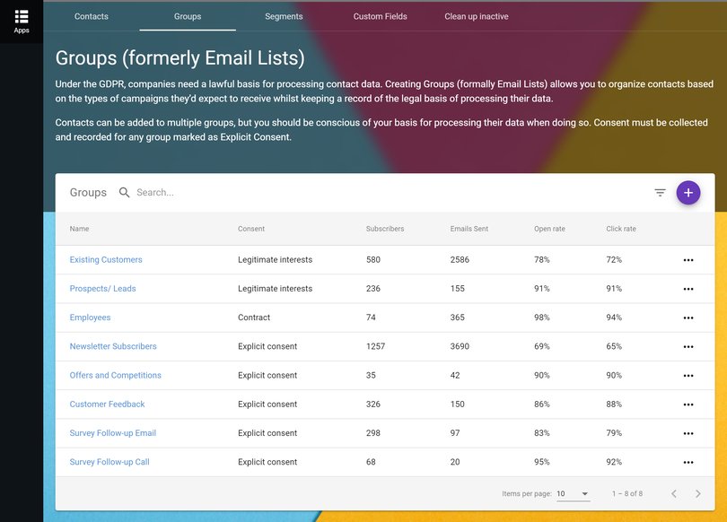The height and width of the screenshot is (522, 727).
Task: Open more options for Survey Follow-up Call
Action: [x=688, y=463]
